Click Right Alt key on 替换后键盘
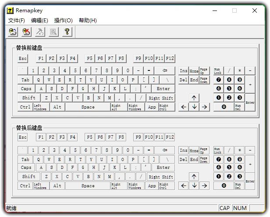270x217 pixels. (119, 186)
